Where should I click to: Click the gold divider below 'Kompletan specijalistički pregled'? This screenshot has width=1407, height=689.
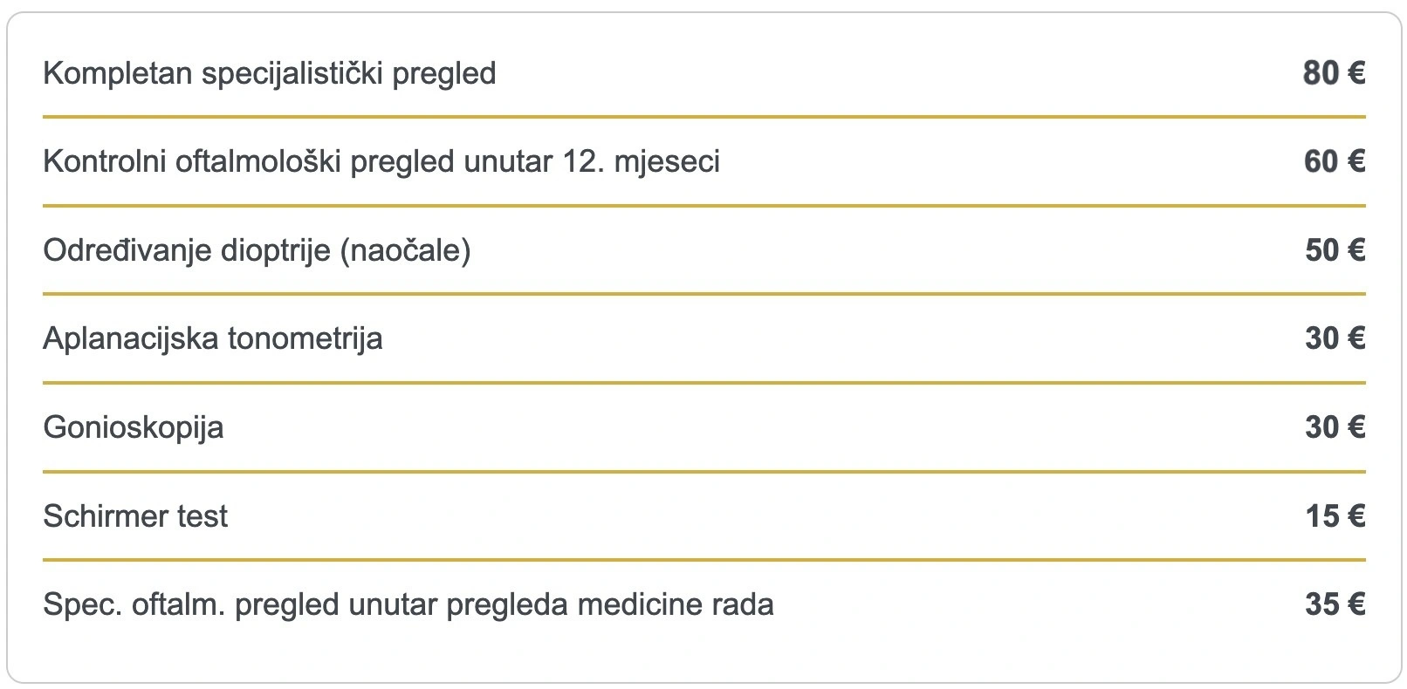(x=703, y=117)
